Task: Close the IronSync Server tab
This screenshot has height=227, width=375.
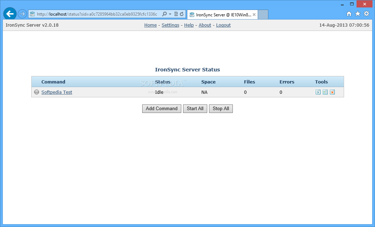Action: point(254,15)
